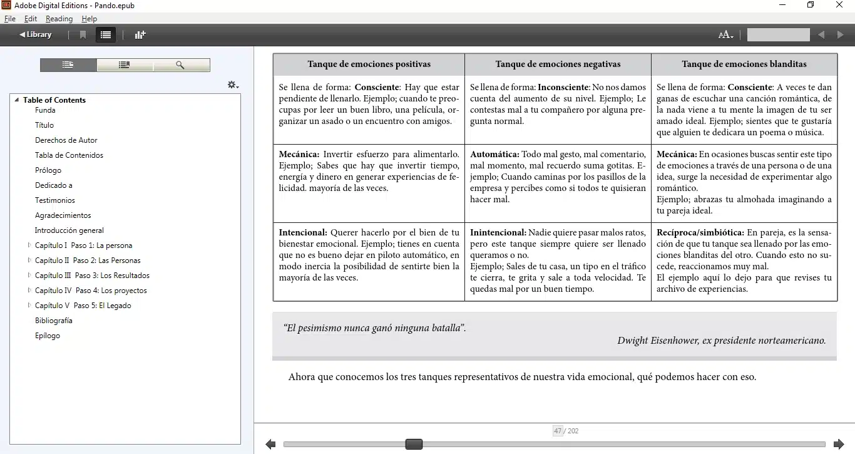Click the El pesimismo nunca ganó quote
The height and width of the screenshot is (454, 855).
pyautogui.click(x=374, y=328)
